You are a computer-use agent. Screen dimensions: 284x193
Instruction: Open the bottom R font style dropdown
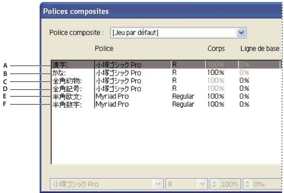point(202,184)
